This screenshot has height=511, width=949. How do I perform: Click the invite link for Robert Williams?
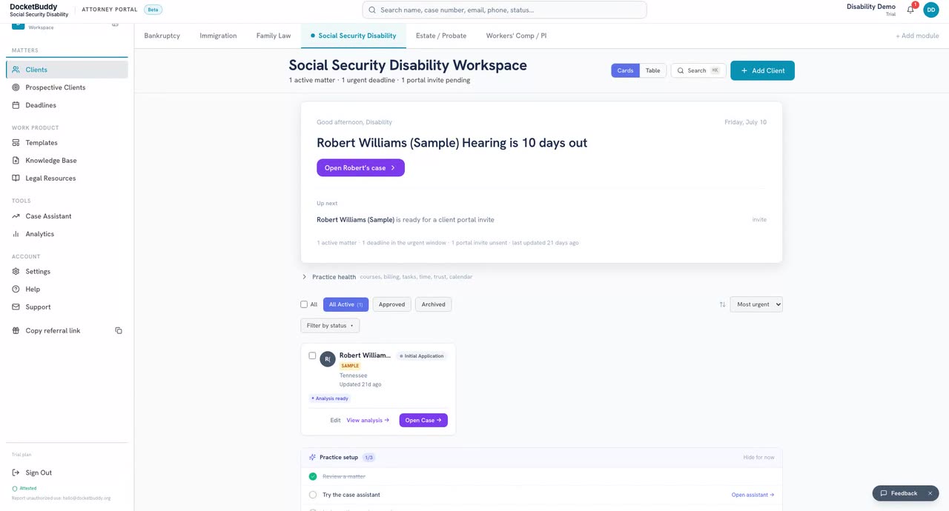(x=759, y=220)
